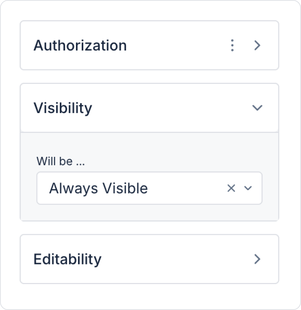
Task: Collapse the Visibility section chevron
Action: point(257,108)
